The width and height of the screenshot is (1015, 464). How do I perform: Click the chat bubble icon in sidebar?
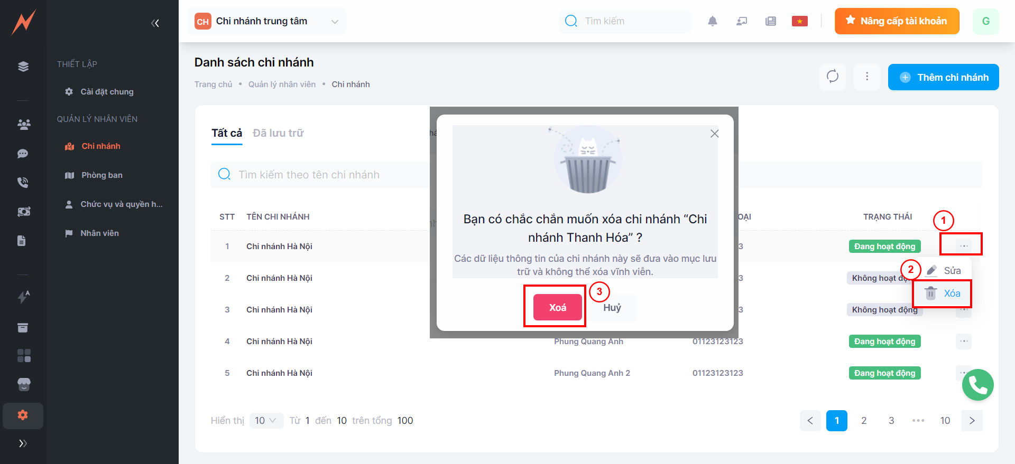tap(23, 154)
